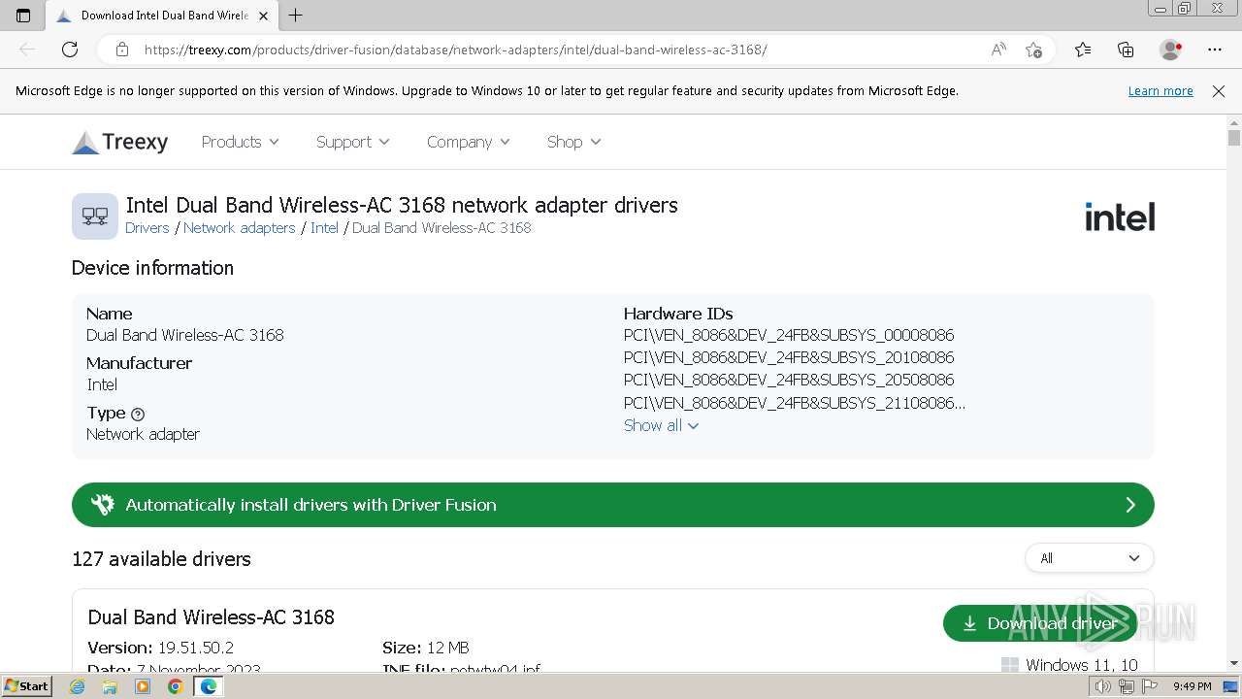
Task: Click Learn more link in notification
Action: [1160, 91]
